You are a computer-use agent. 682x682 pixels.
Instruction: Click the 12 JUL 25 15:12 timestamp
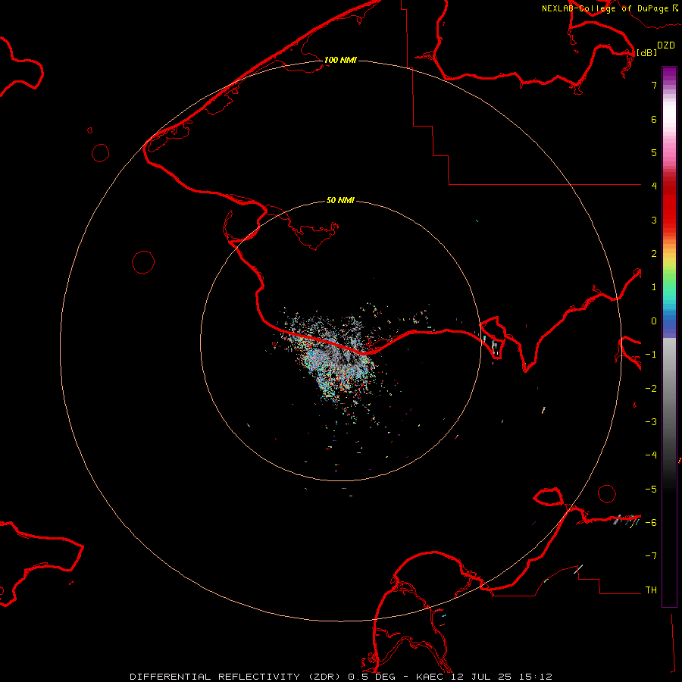tap(502, 677)
